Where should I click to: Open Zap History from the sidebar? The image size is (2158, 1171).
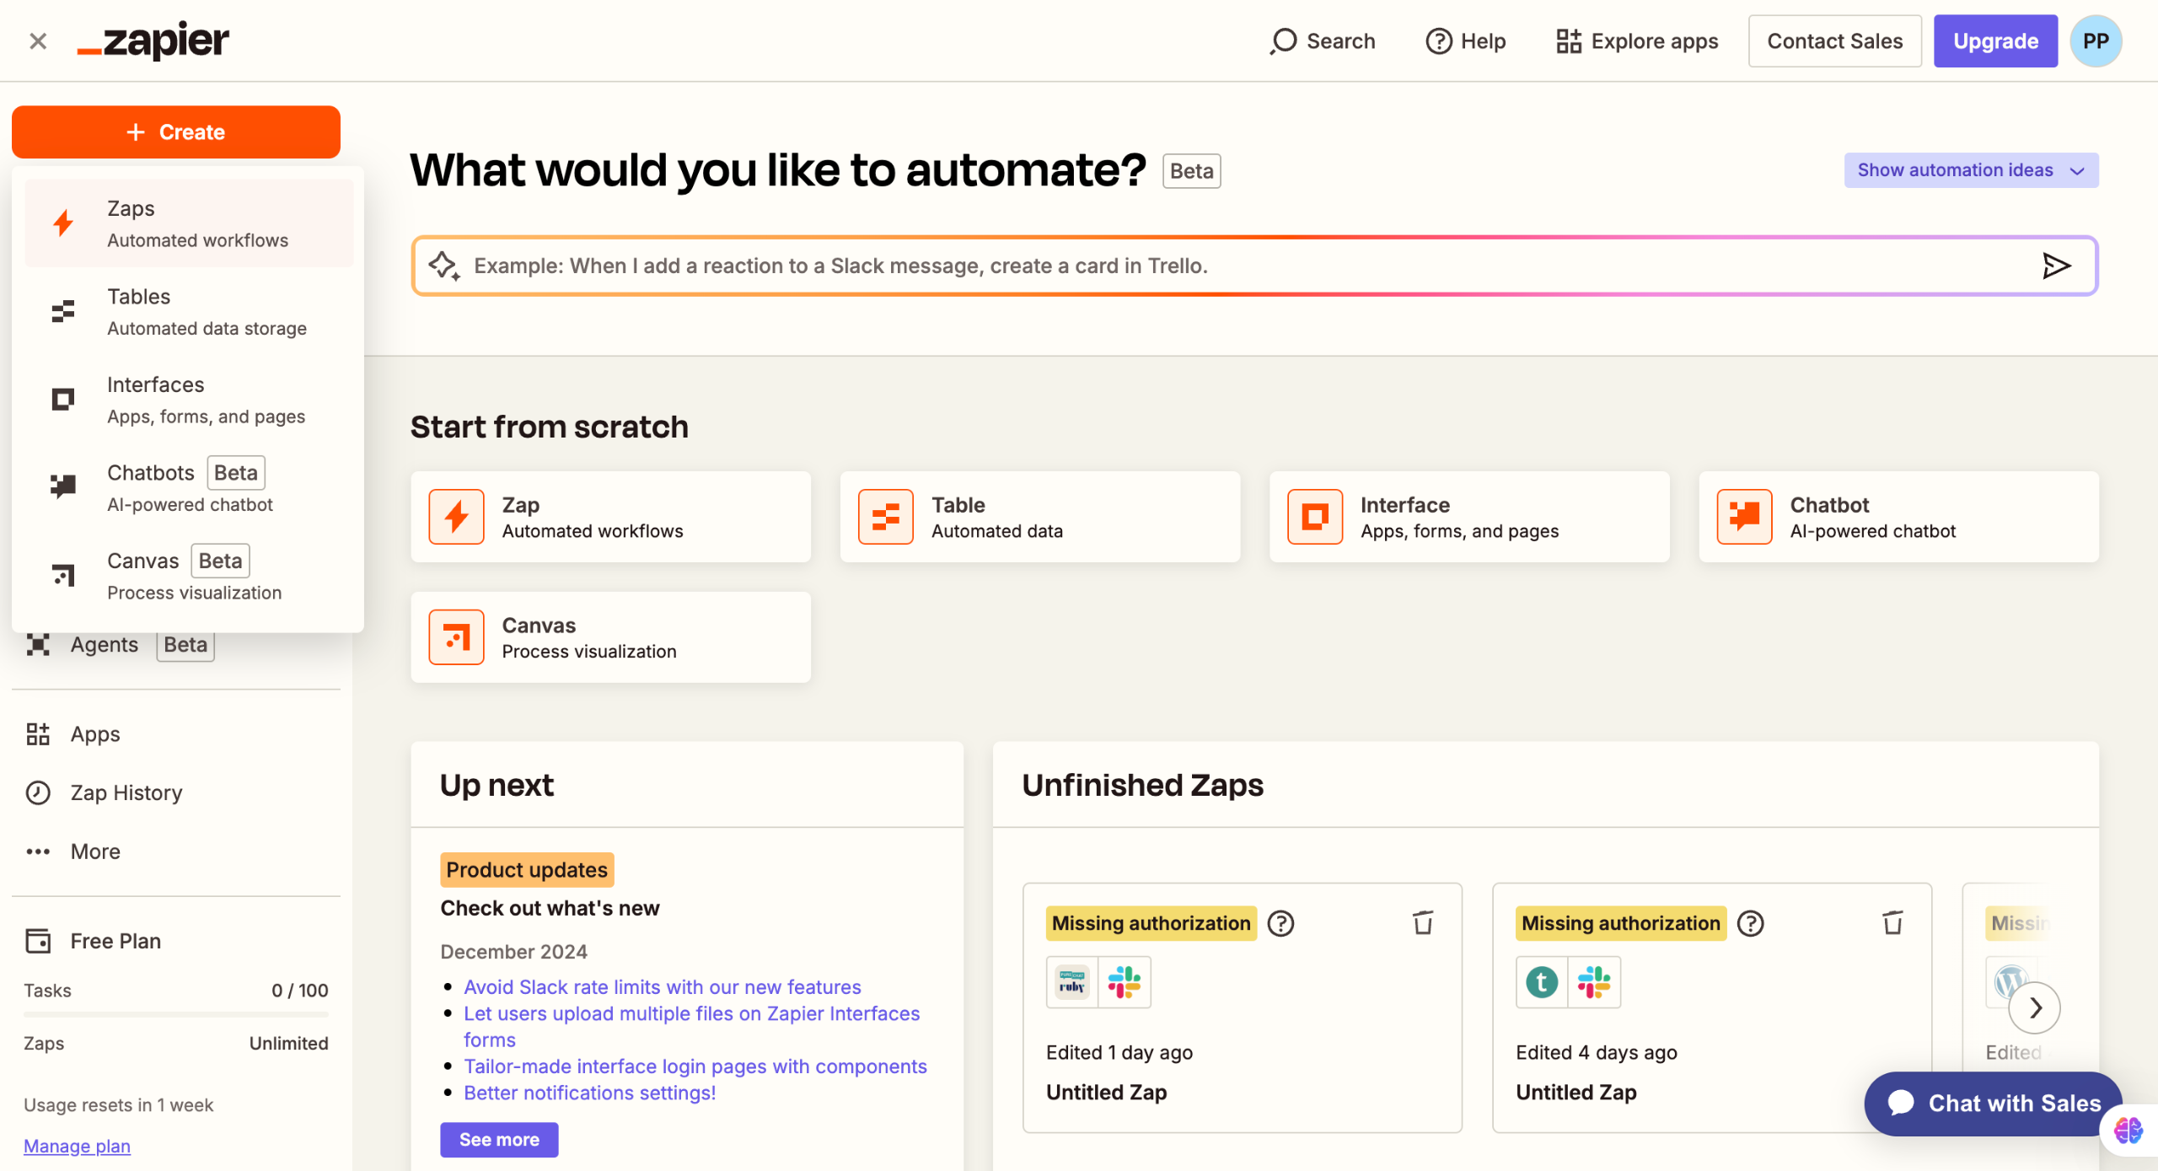click(126, 792)
